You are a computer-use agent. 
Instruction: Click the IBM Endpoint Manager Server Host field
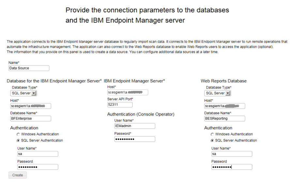coord(128,93)
